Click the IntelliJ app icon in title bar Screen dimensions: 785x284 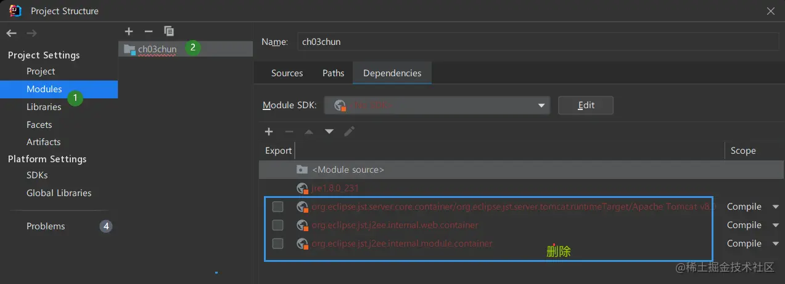(15, 10)
